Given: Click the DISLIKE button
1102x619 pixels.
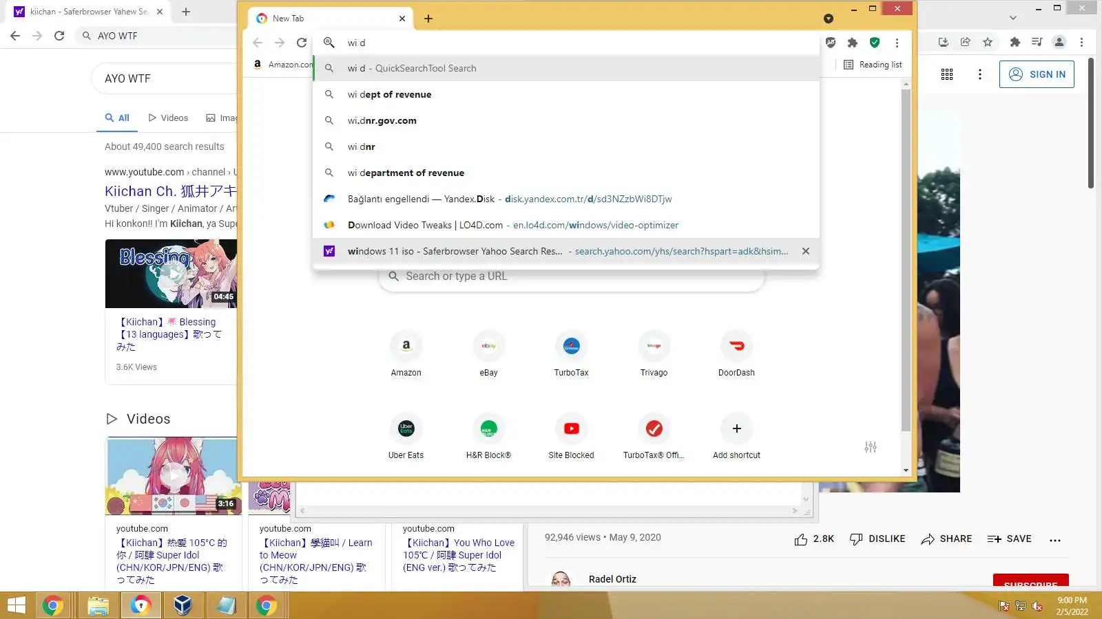Looking at the screenshot, I should coord(877,539).
